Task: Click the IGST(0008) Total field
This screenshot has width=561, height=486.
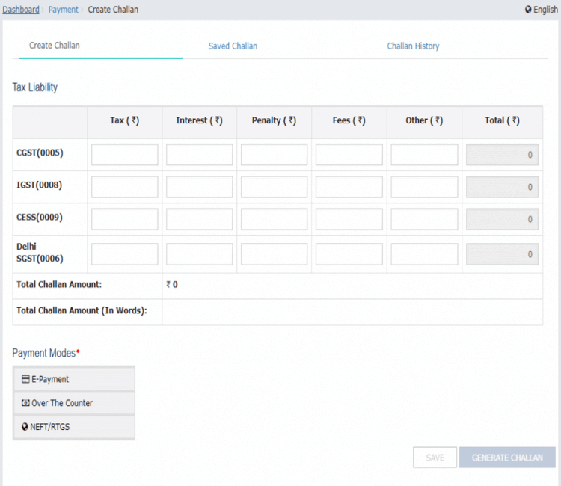Action: click(x=503, y=187)
